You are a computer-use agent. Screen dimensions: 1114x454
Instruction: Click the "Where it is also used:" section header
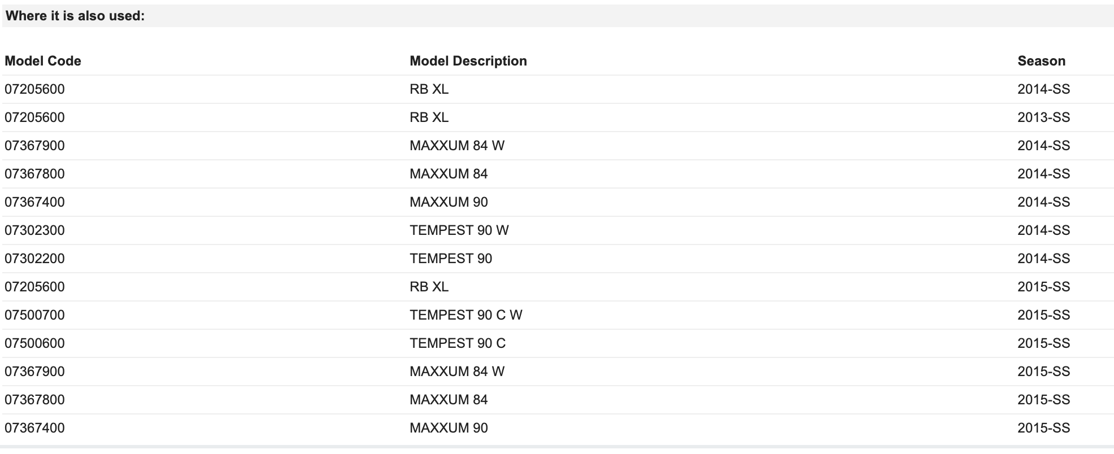click(x=75, y=16)
